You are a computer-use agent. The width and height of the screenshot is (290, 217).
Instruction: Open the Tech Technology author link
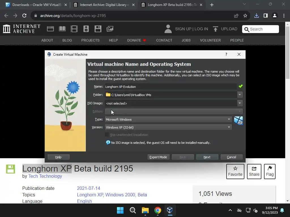click(x=45, y=176)
